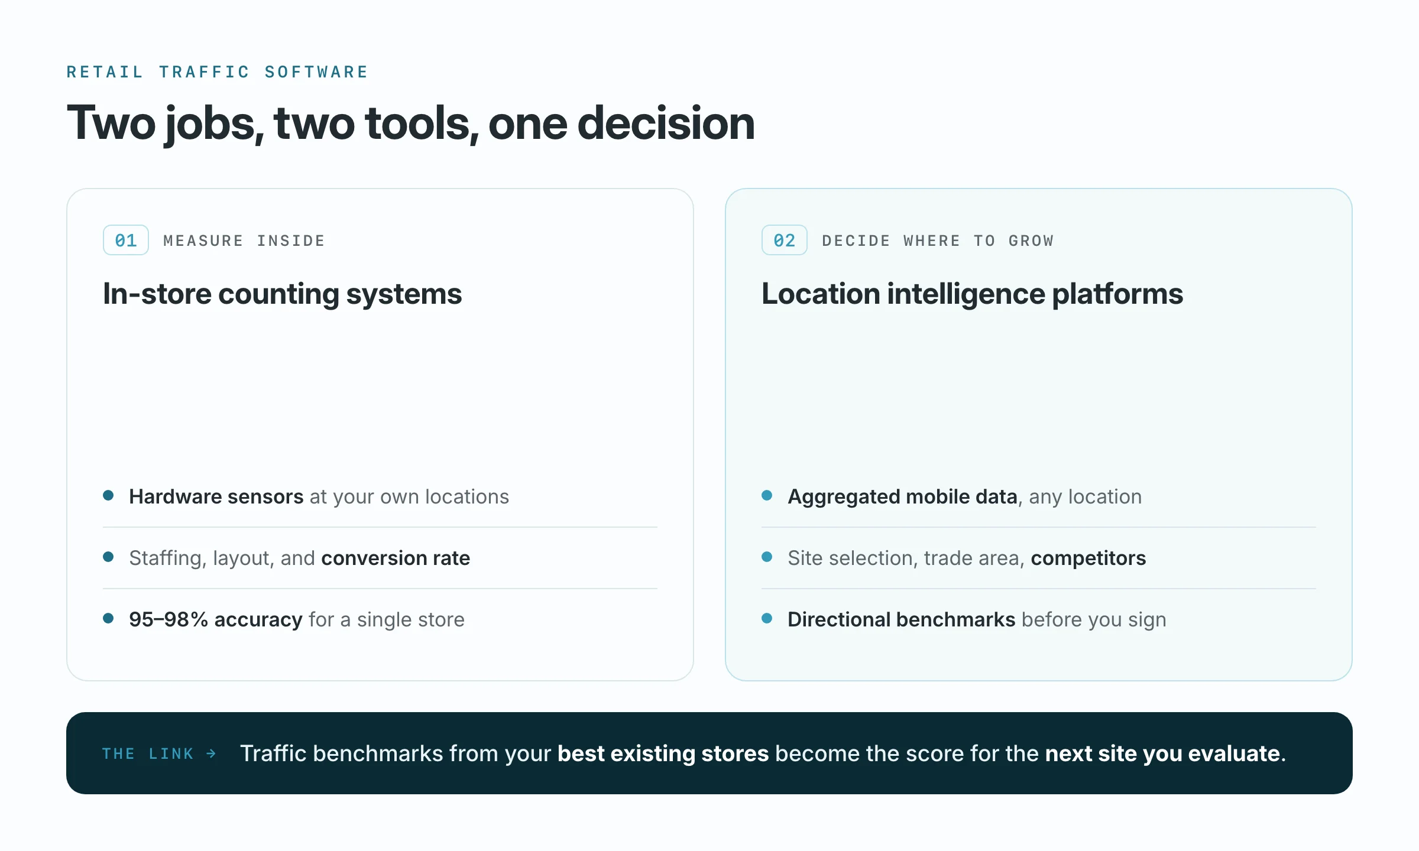
Task: Click the 'Two jobs, two tools, one decision' headline
Action: point(411,124)
